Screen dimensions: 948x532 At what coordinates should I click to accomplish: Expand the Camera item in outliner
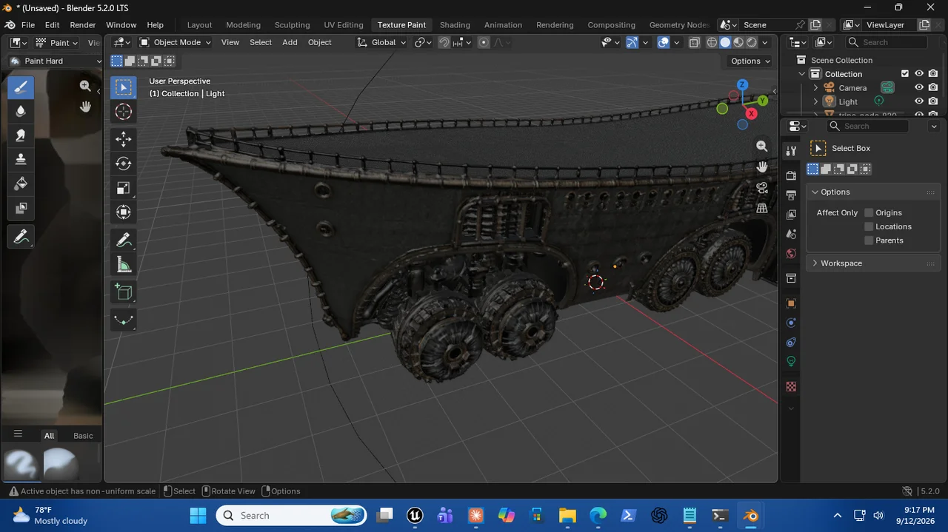(x=815, y=87)
